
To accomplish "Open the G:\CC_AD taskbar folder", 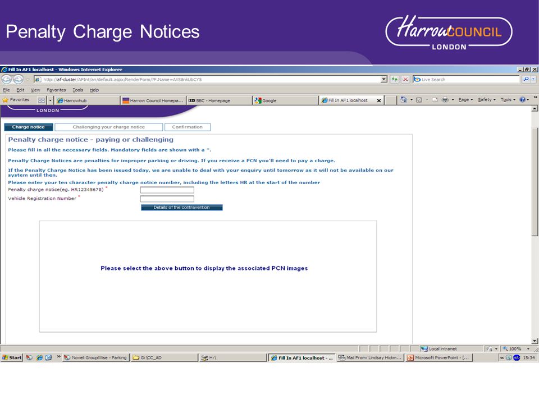I will (x=165, y=357).
